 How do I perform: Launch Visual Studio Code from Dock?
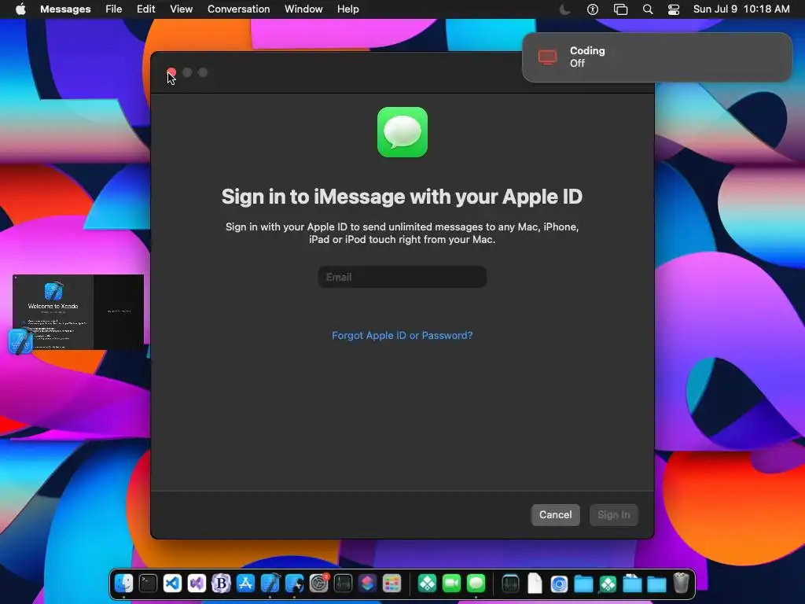(x=172, y=584)
